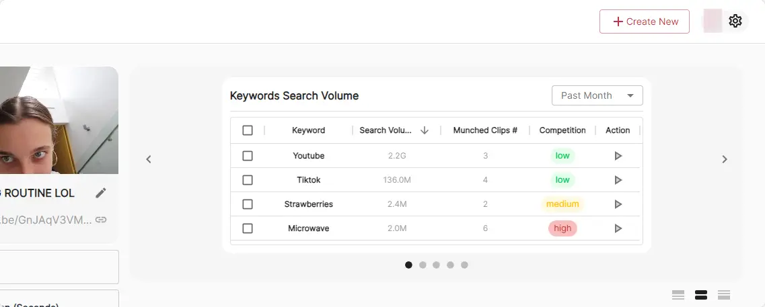Select the fourth carousel dot

tap(450, 265)
